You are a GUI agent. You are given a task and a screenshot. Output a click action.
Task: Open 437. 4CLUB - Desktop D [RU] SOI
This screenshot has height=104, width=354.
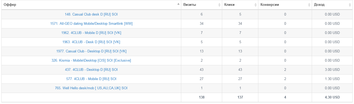tap(91, 70)
